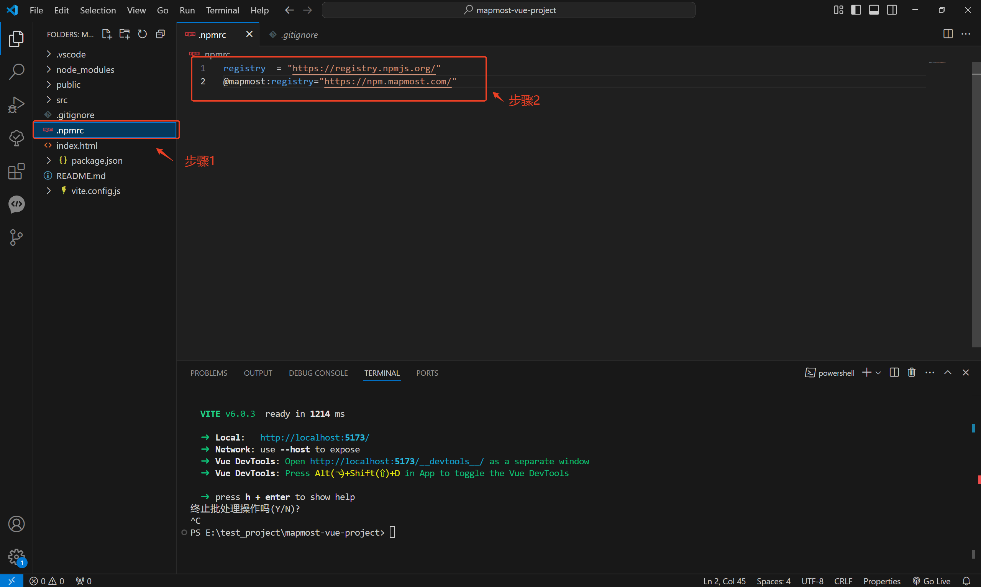
Task: Refresh the explorer folder tree
Action: point(142,34)
